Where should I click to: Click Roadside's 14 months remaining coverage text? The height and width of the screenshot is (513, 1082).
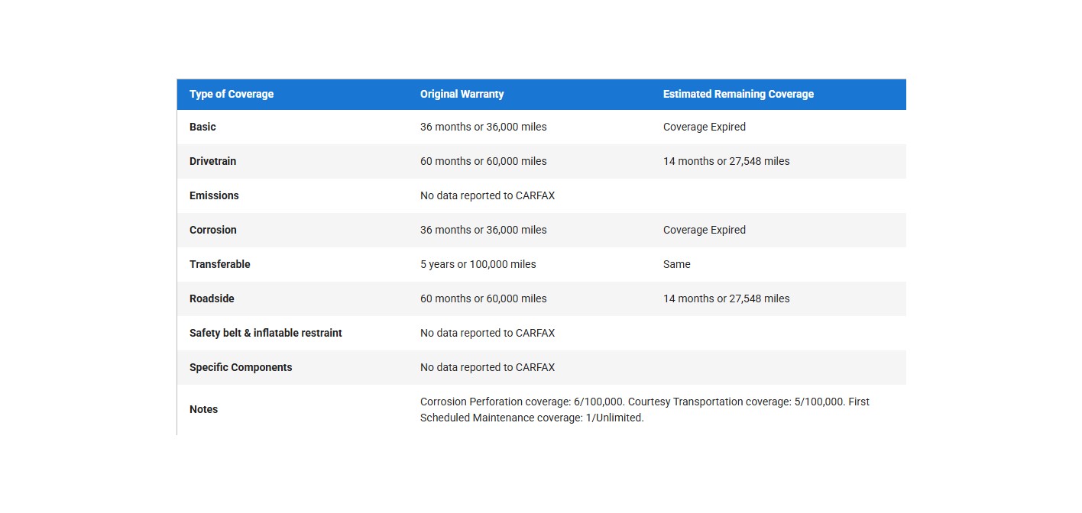726,298
